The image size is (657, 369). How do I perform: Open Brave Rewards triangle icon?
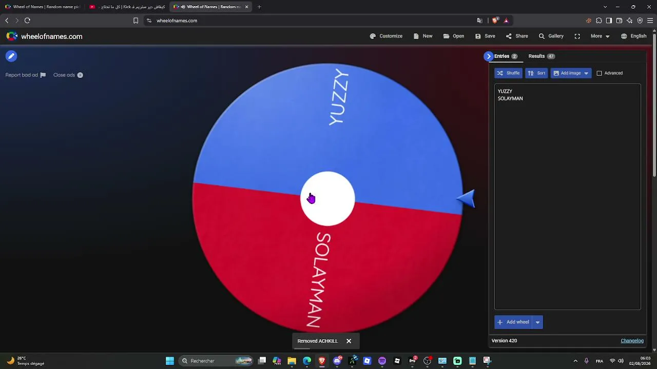click(506, 20)
